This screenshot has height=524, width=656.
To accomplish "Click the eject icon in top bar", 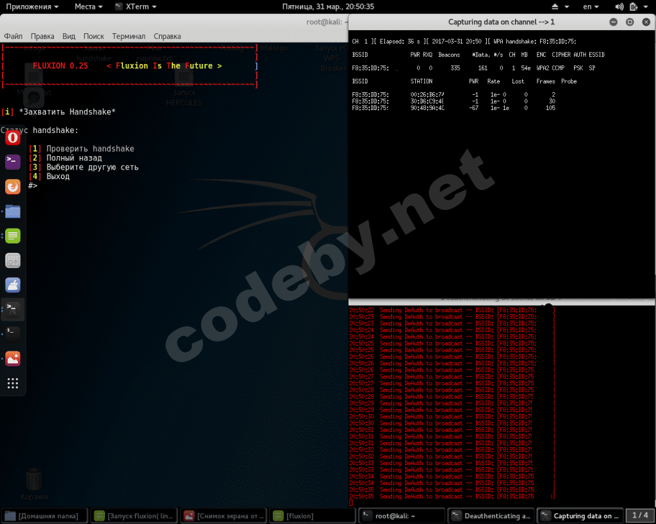I will click(x=555, y=6).
